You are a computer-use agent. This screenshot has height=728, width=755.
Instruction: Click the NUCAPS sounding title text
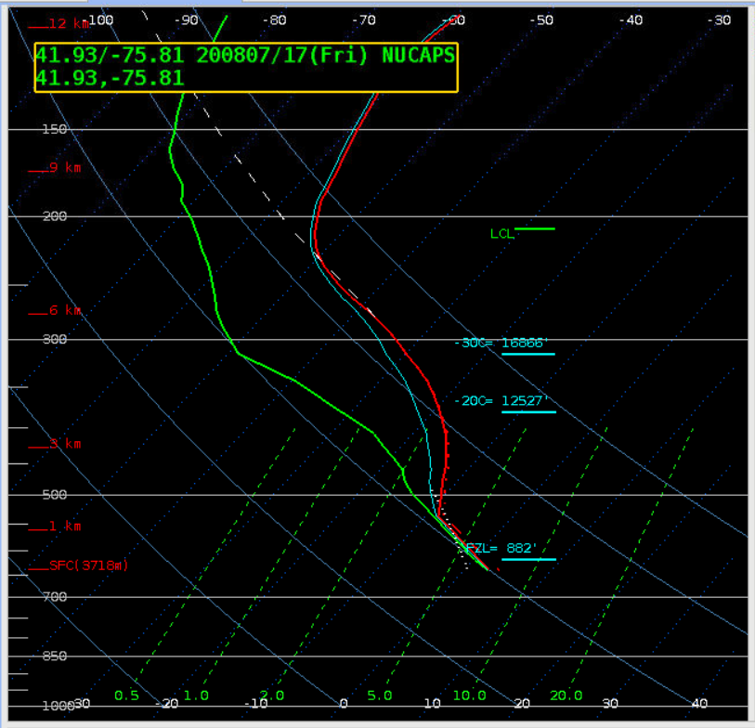[245, 56]
